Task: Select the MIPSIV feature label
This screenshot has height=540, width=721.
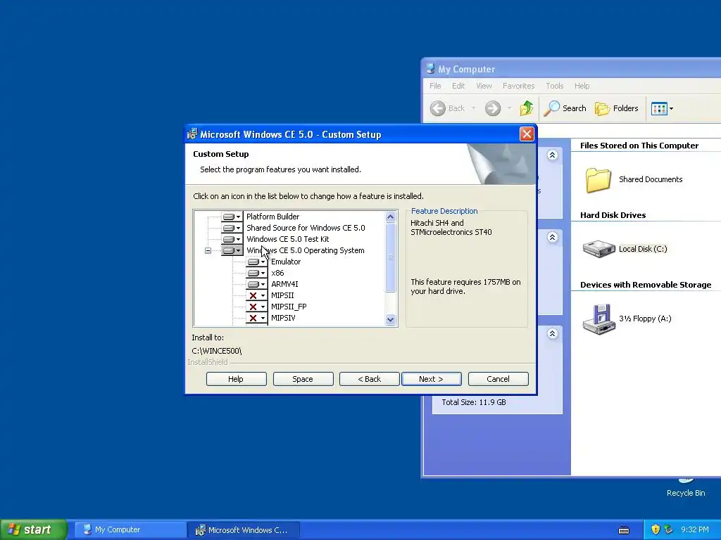Action: [x=283, y=318]
